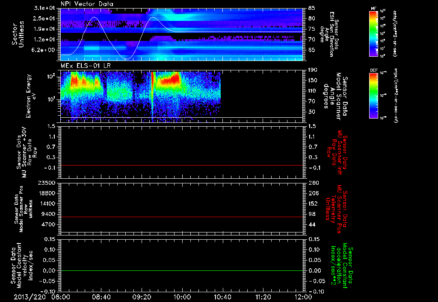Click the green zero acceleration line
This screenshot has width=438, height=302.
[x=182, y=270]
